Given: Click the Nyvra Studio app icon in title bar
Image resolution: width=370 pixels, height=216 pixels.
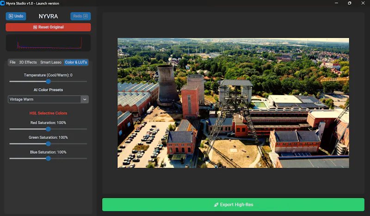Looking at the screenshot, I should tap(3, 3).
